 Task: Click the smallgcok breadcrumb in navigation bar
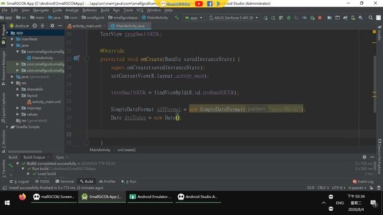point(93,17)
